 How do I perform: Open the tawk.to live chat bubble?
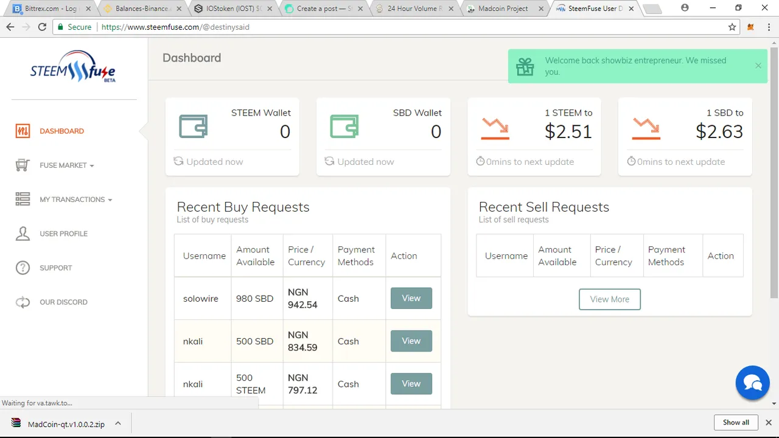(753, 383)
